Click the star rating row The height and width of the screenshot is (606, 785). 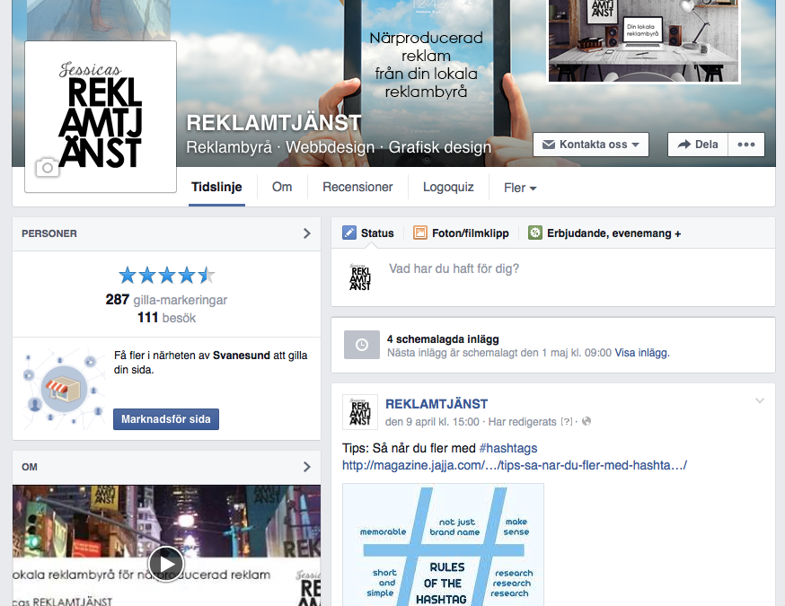click(167, 276)
